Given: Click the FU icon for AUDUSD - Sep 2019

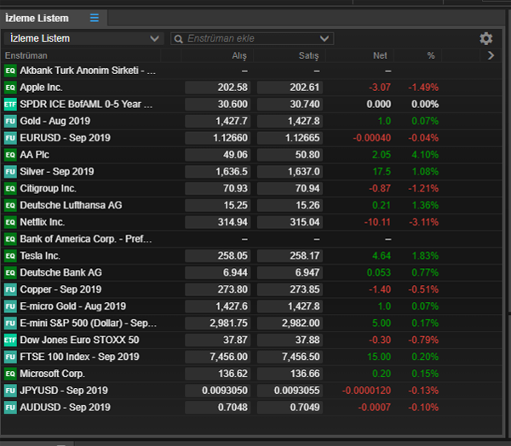Looking at the screenshot, I should [x=10, y=407].
